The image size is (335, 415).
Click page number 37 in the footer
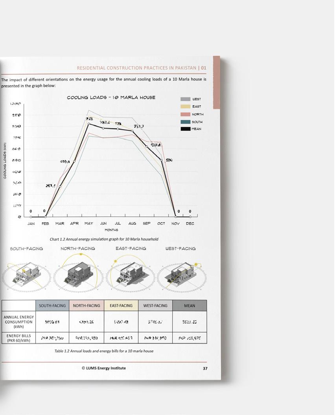(205, 368)
